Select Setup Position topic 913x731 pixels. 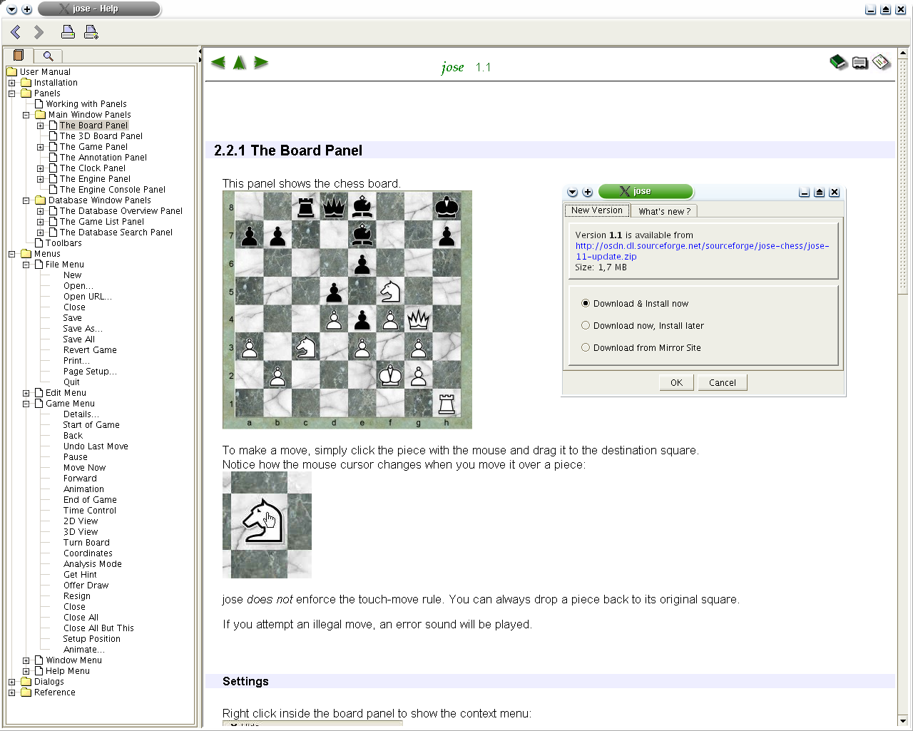click(91, 639)
